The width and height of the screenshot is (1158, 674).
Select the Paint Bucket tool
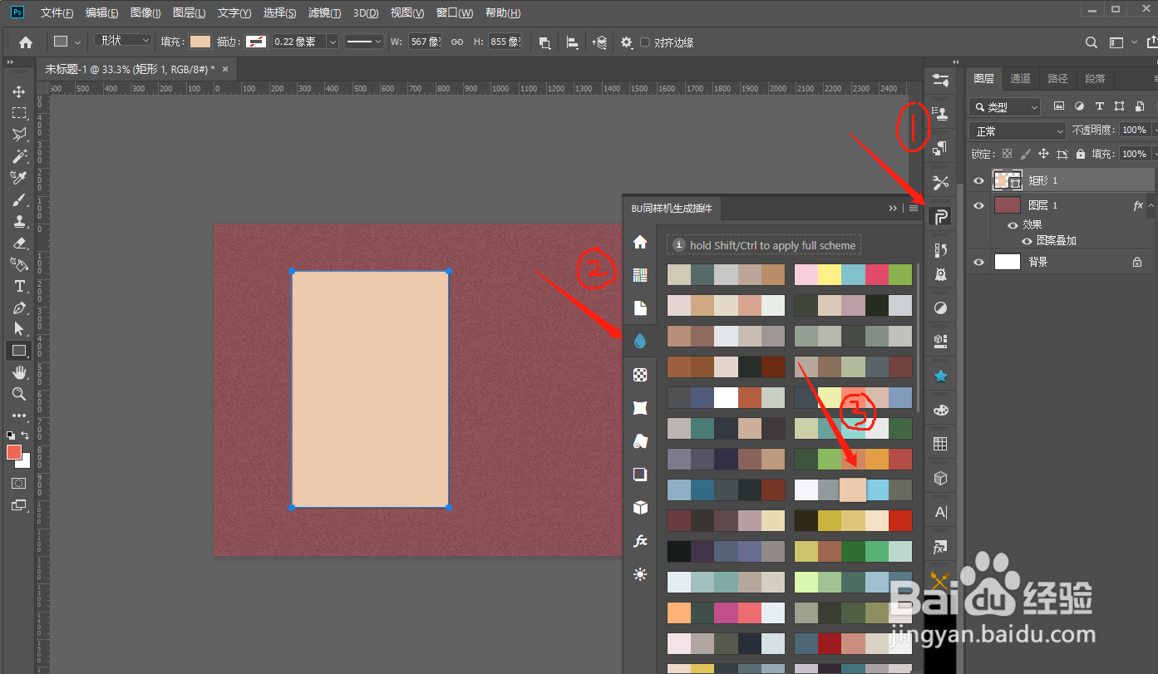18,264
